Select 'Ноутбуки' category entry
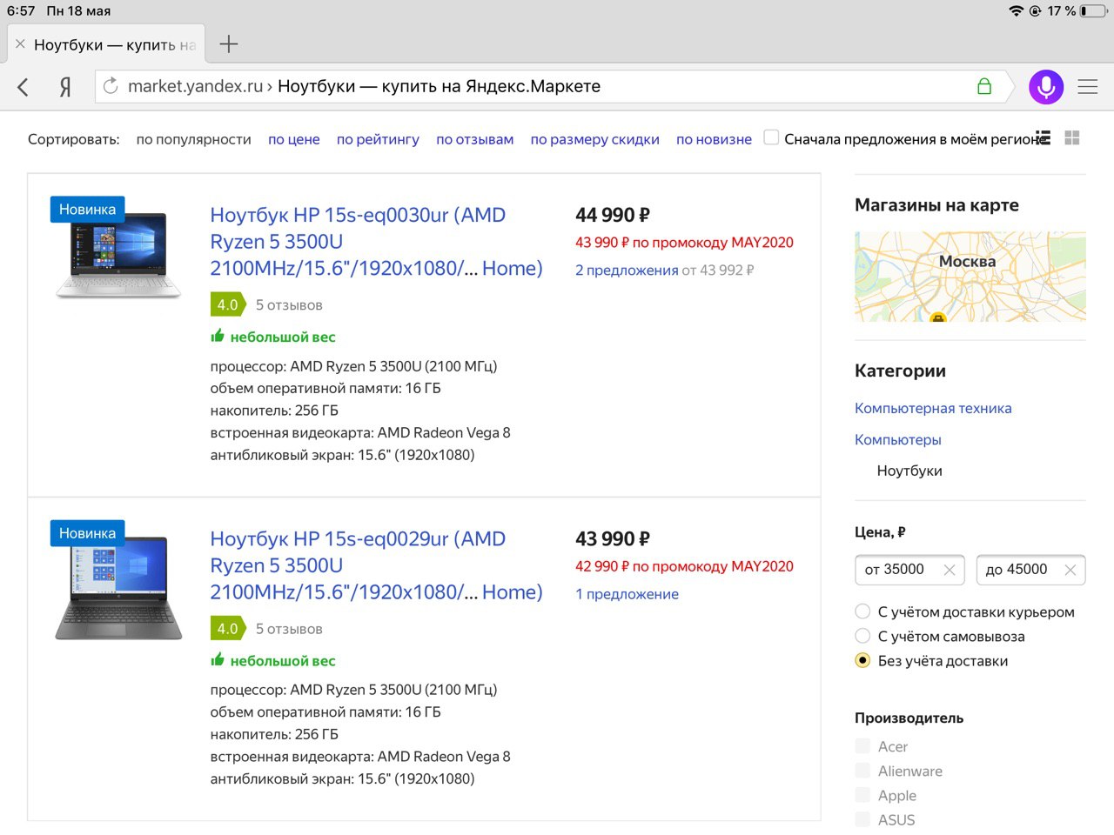 (x=909, y=471)
